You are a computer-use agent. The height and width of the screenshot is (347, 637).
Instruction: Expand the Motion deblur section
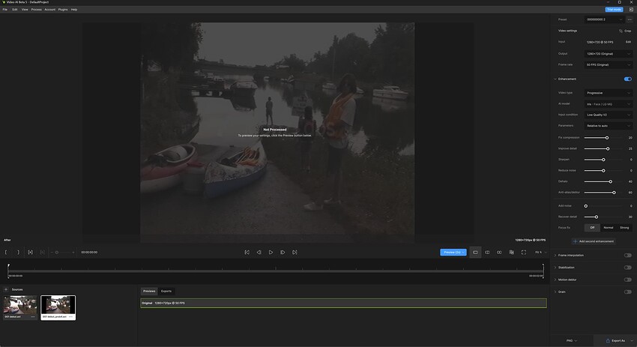[555, 280]
